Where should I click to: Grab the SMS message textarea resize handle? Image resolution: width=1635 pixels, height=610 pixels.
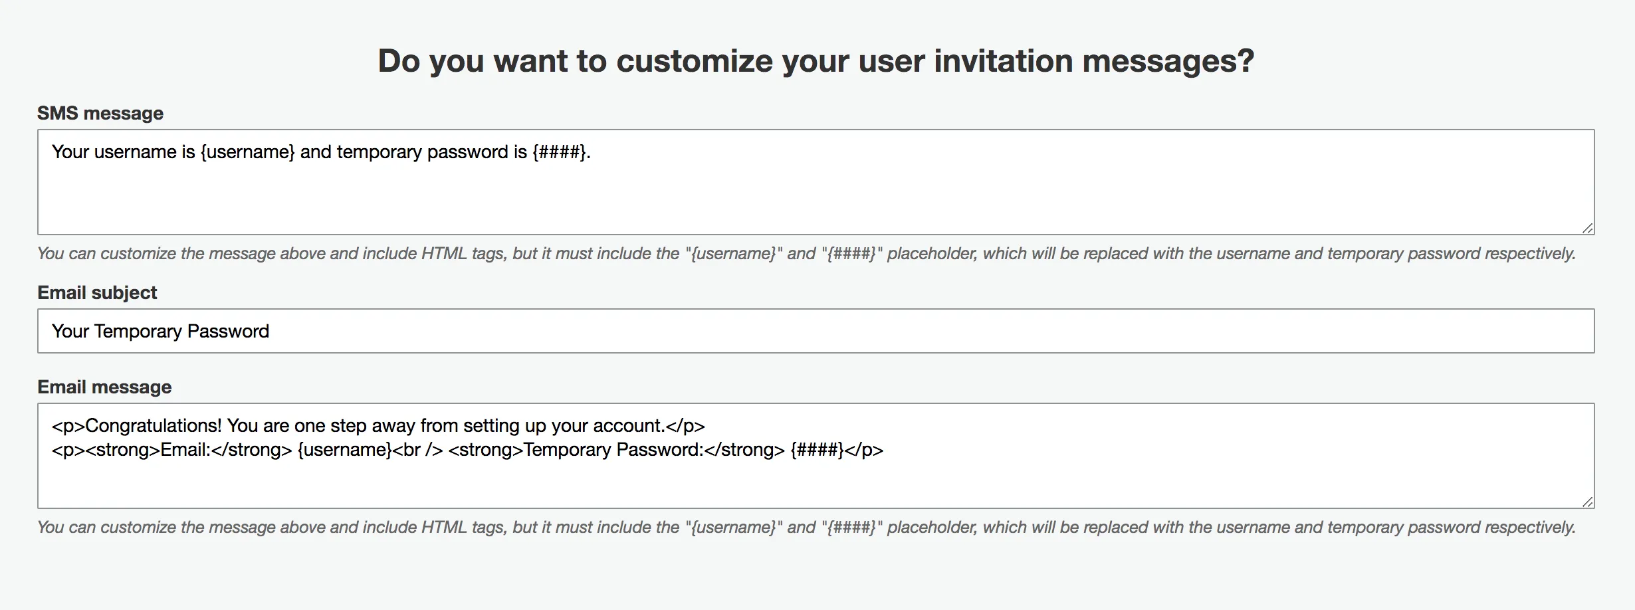[x=1587, y=228]
